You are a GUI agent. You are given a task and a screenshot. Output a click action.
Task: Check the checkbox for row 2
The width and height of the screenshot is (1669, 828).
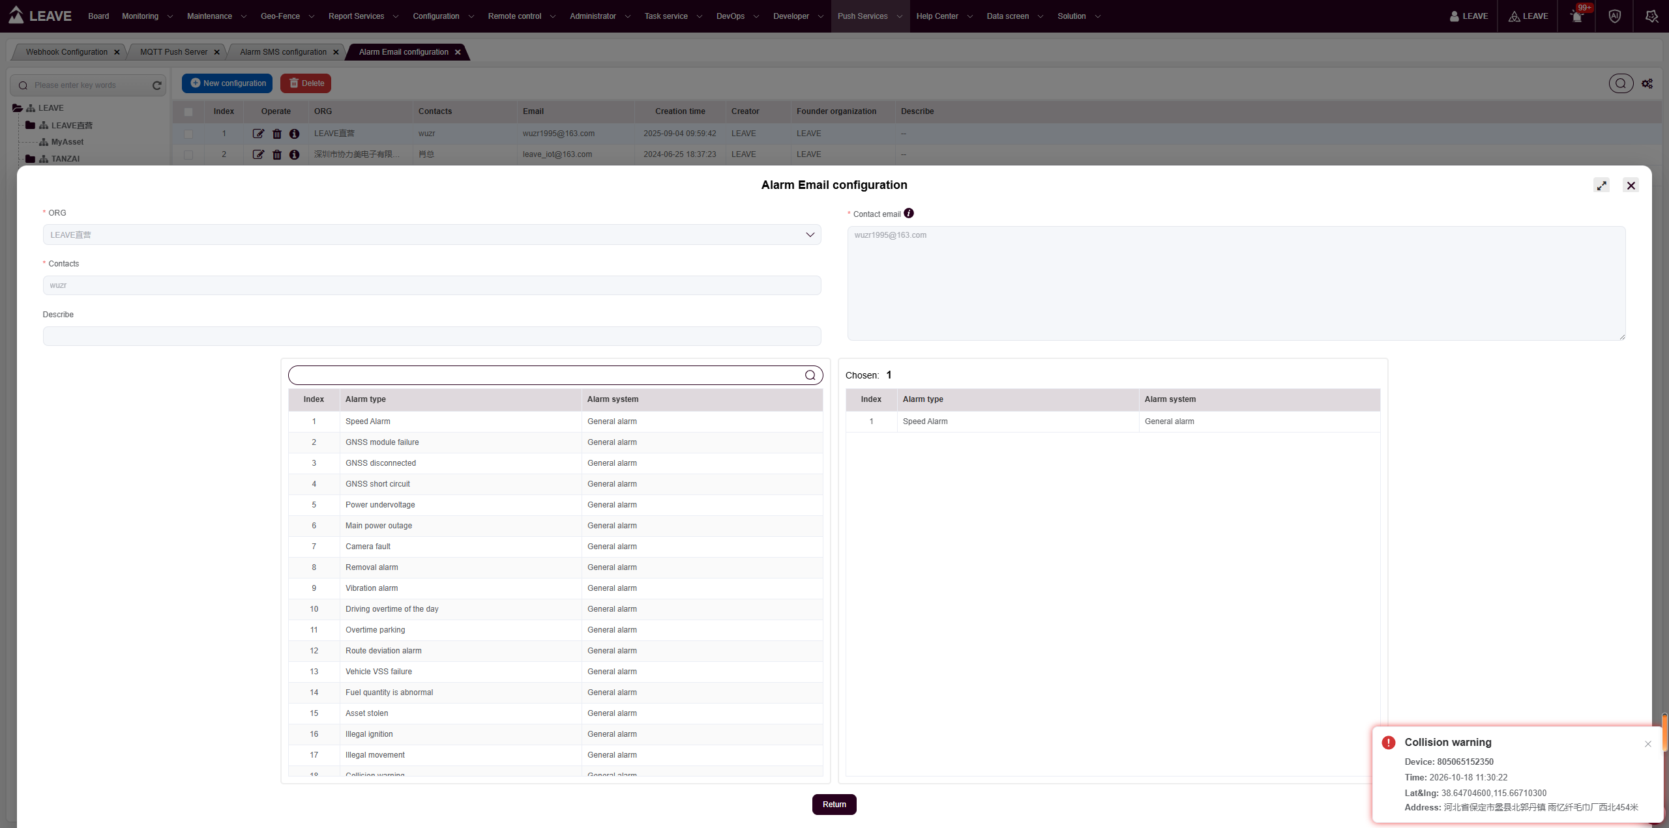coord(188,154)
